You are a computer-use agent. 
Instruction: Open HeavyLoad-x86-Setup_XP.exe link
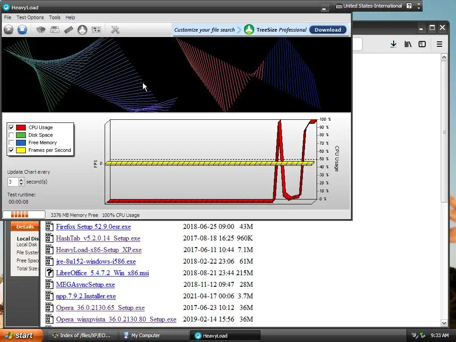pos(99,250)
